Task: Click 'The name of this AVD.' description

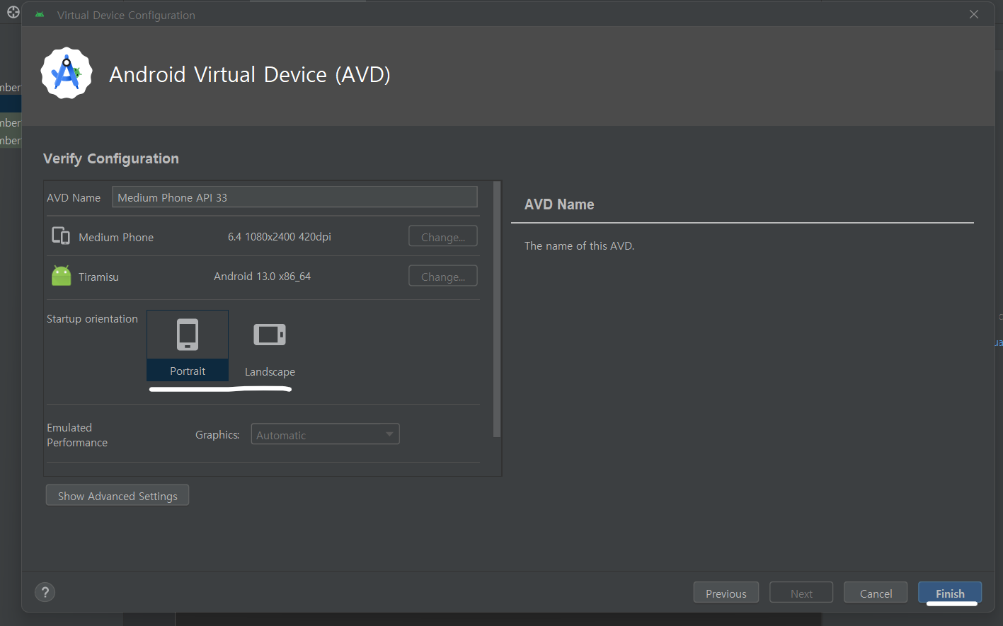Action: [579, 245]
